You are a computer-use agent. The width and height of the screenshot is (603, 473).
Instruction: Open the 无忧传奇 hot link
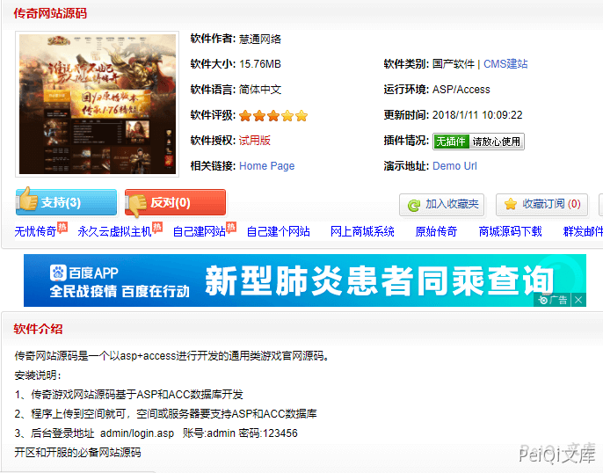click(x=35, y=232)
